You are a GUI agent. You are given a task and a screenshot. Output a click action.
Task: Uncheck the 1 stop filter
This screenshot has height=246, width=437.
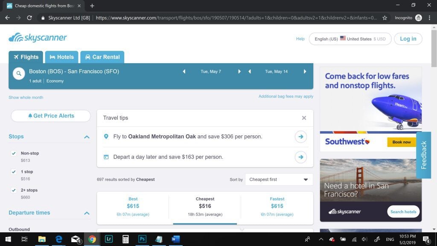tap(14, 172)
